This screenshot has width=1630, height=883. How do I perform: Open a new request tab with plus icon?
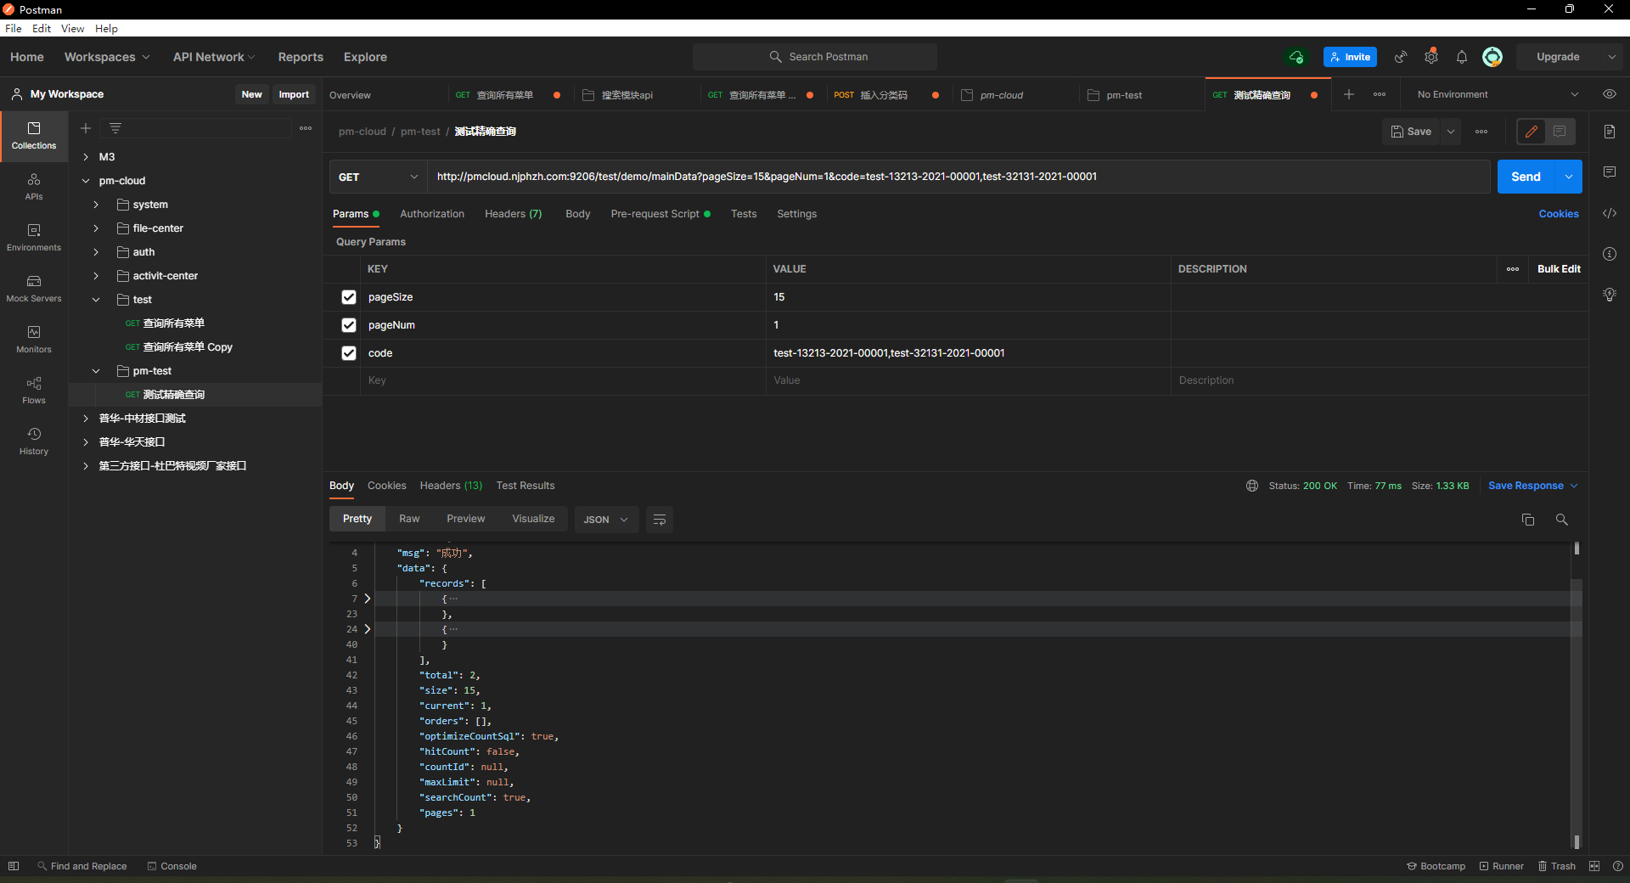pos(1349,94)
